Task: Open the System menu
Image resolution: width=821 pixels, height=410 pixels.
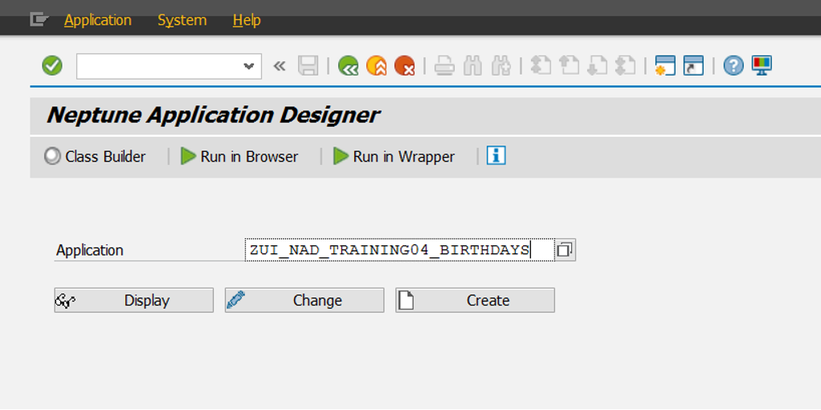Action: pos(182,20)
